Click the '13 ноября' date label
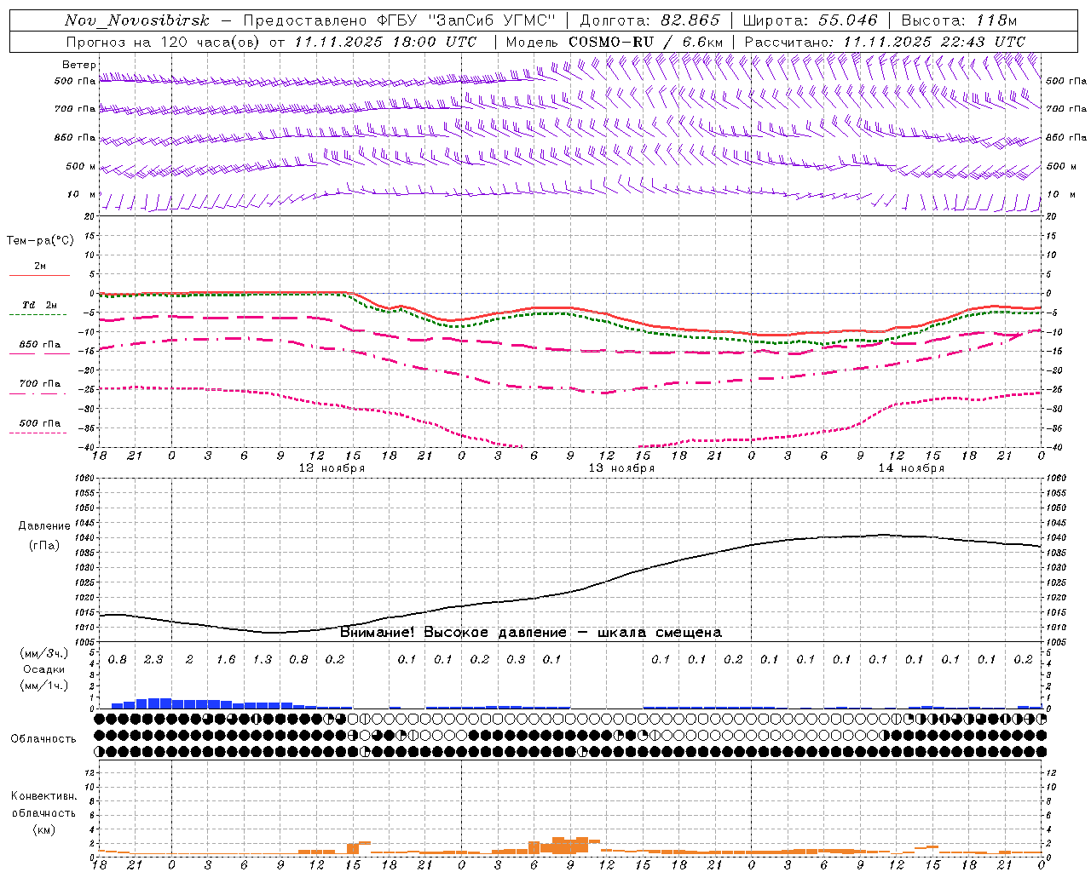The width and height of the screenshot is (1091, 872). 621,468
